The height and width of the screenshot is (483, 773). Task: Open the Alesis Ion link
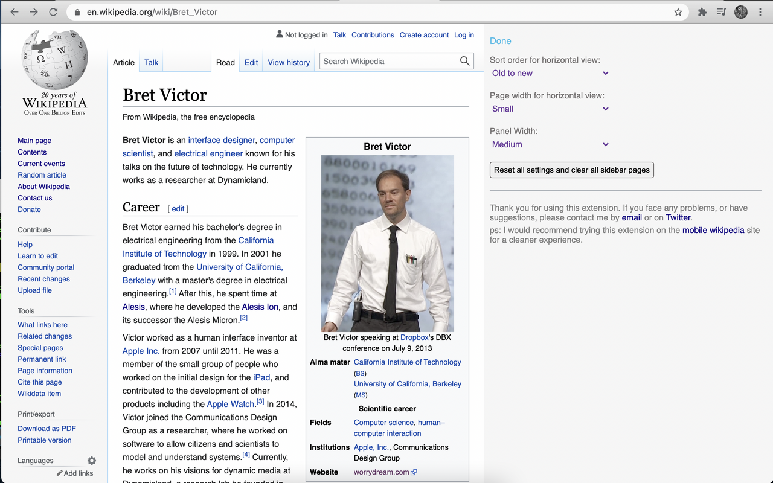tap(260, 307)
